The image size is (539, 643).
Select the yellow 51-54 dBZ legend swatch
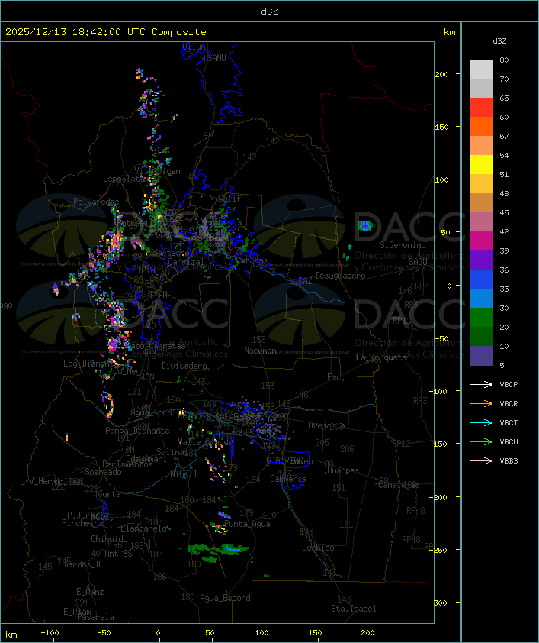click(481, 165)
